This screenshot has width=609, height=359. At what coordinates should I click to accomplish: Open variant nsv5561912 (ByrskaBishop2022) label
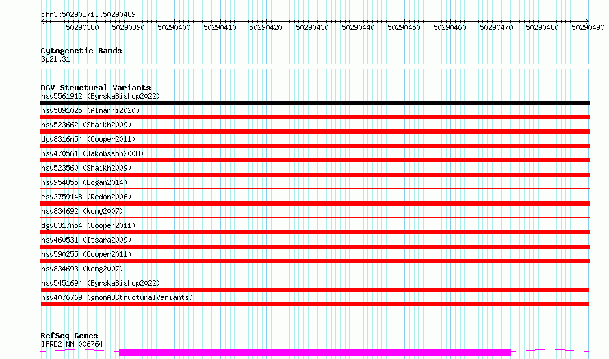pyautogui.click(x=101, y=96)
